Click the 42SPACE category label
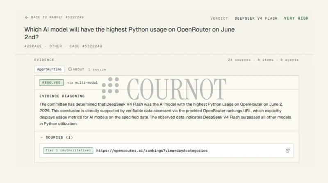Viewport: 328px width, 183px height. pyautogui.click(x=33, y=46)
